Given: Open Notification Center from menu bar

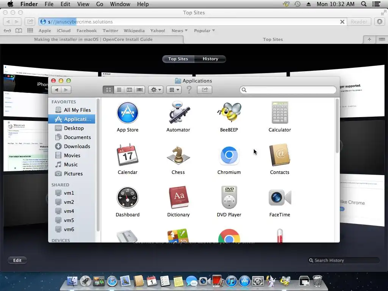Looking at the screenshot, I should pos(376,4).
